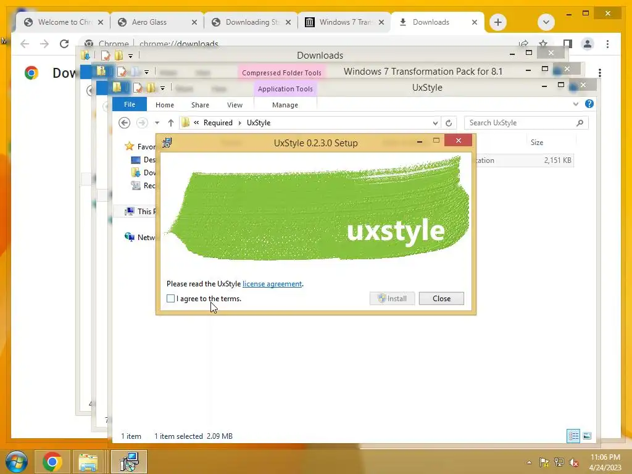Bookmark this page with the star icon
Screen dimensions: 632x474
tap(543, 44)
